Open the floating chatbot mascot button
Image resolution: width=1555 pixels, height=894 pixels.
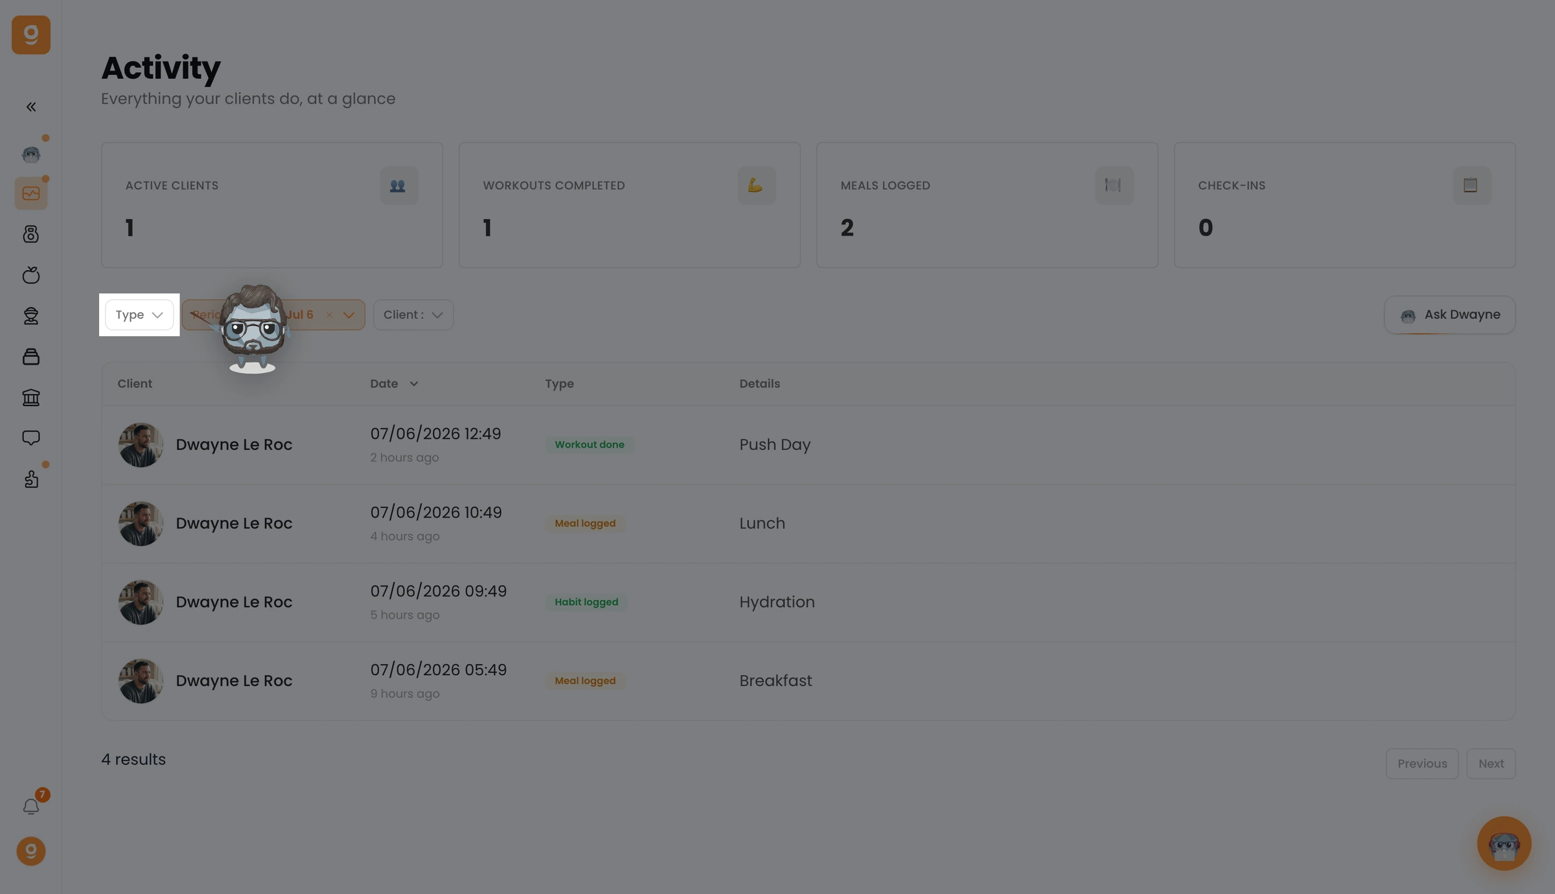coord(1504,843)
